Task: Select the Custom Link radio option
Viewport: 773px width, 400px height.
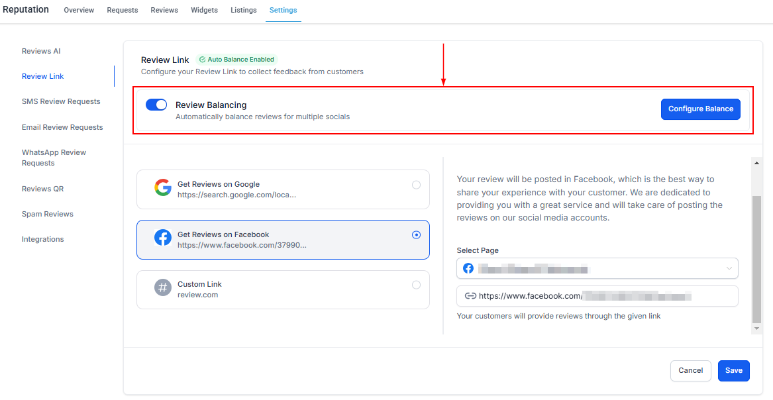Action: point(416,285)
